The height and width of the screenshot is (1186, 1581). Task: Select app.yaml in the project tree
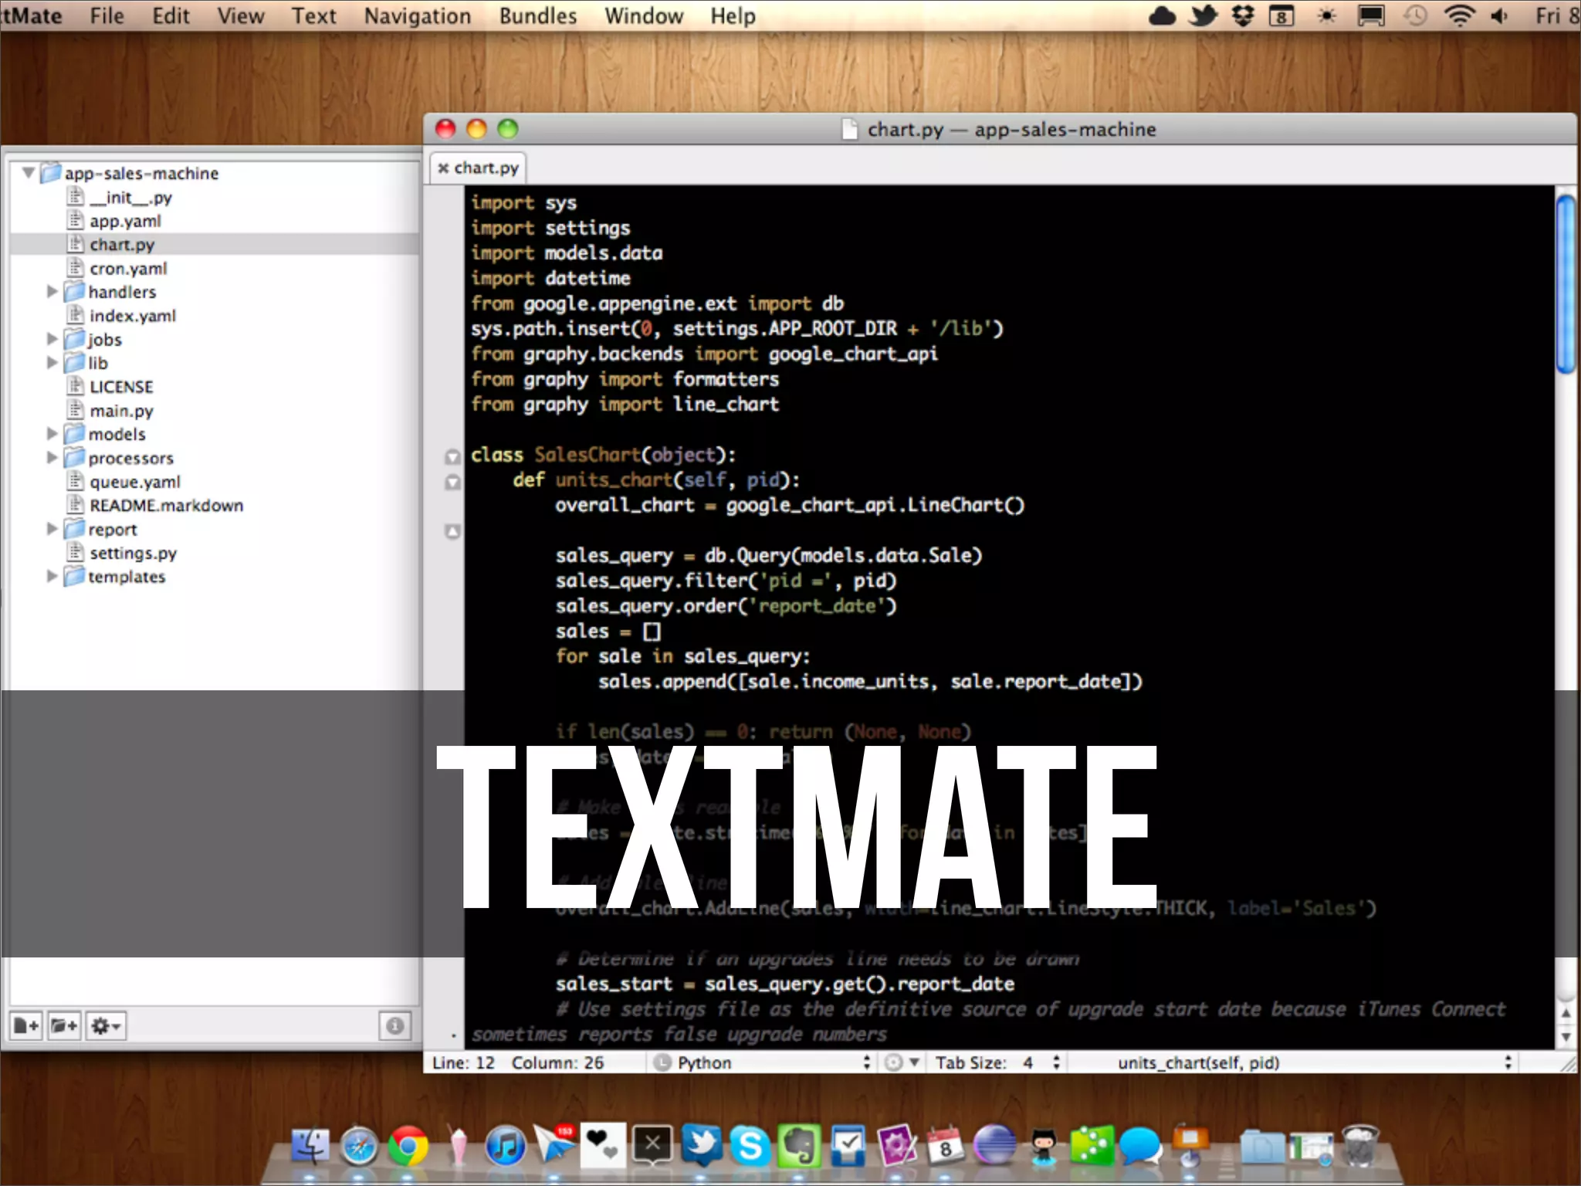(125, 221)
